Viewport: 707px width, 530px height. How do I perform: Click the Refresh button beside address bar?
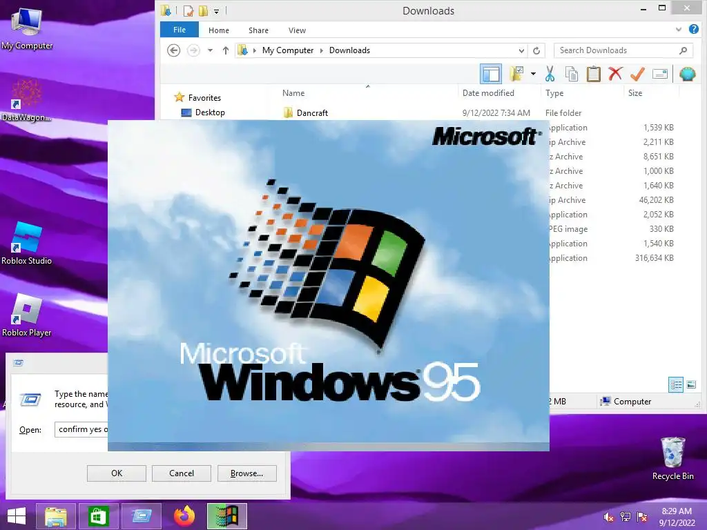(536, 50)
